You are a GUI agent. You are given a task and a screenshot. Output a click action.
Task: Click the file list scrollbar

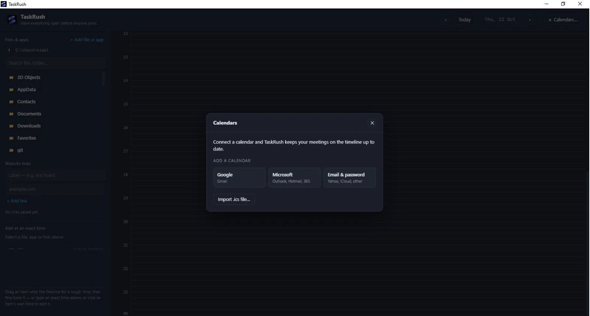(104, 79)
